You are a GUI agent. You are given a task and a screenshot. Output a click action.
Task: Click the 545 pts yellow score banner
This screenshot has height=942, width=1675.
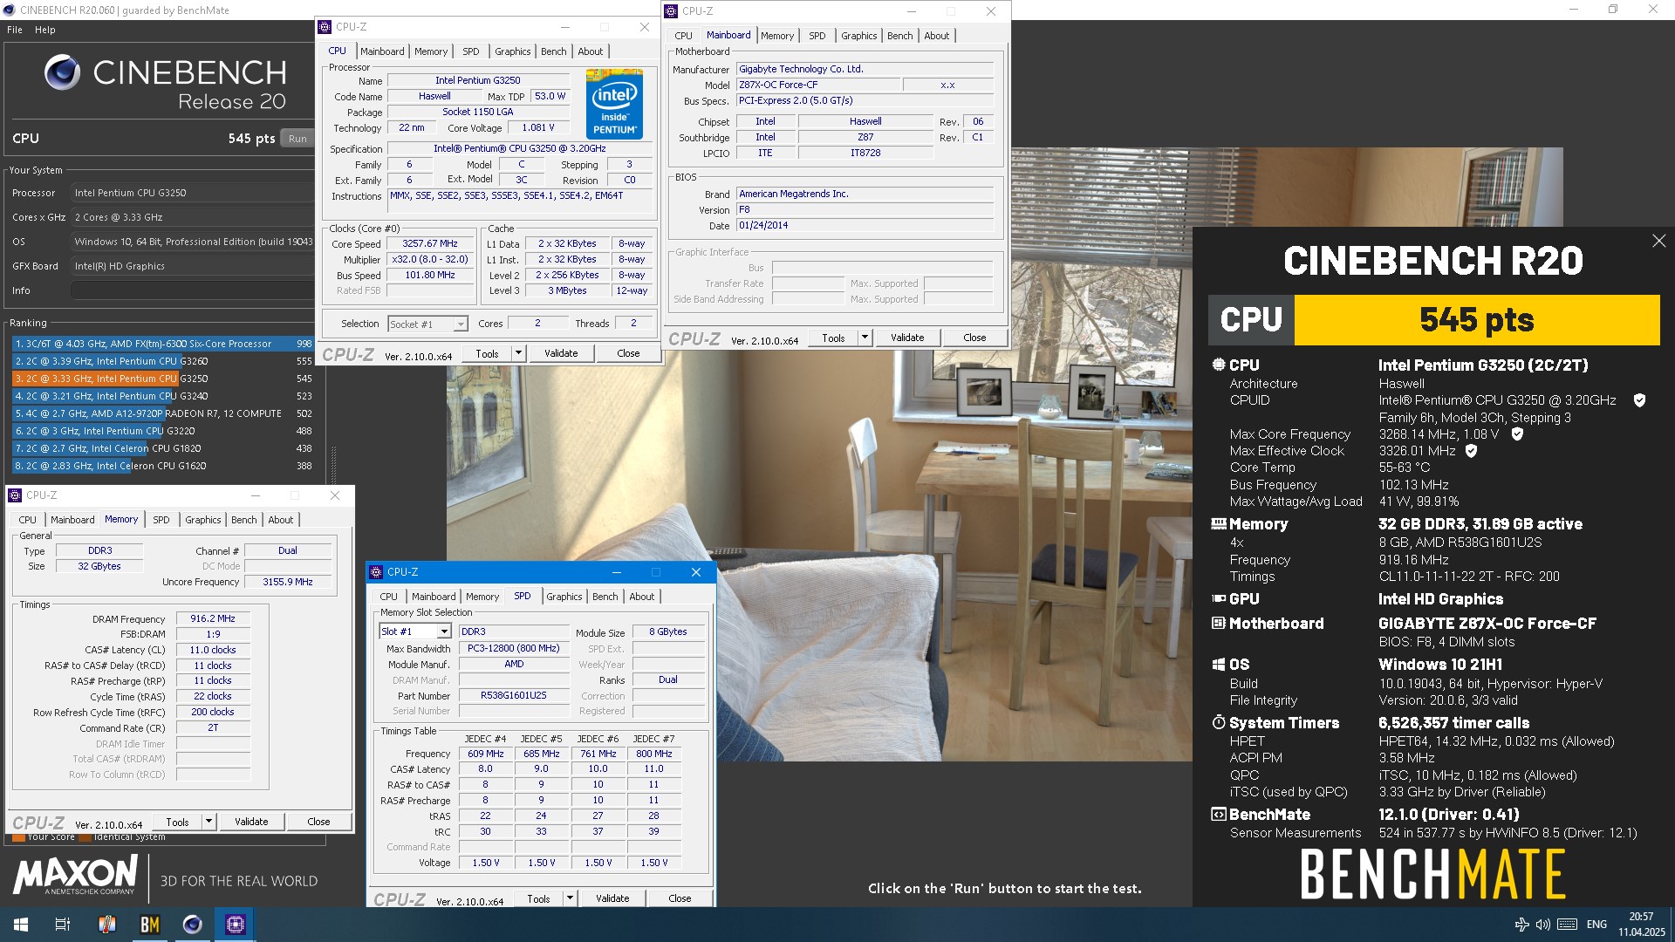coord(1476,320)
